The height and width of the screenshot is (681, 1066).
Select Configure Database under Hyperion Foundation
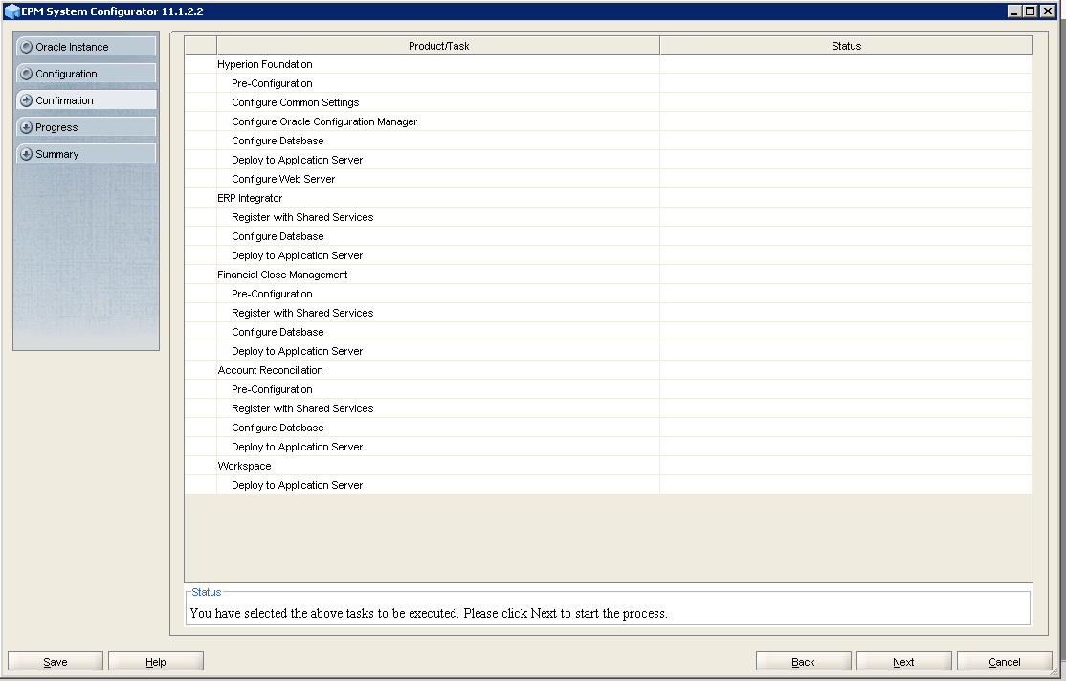coord(609,141)
